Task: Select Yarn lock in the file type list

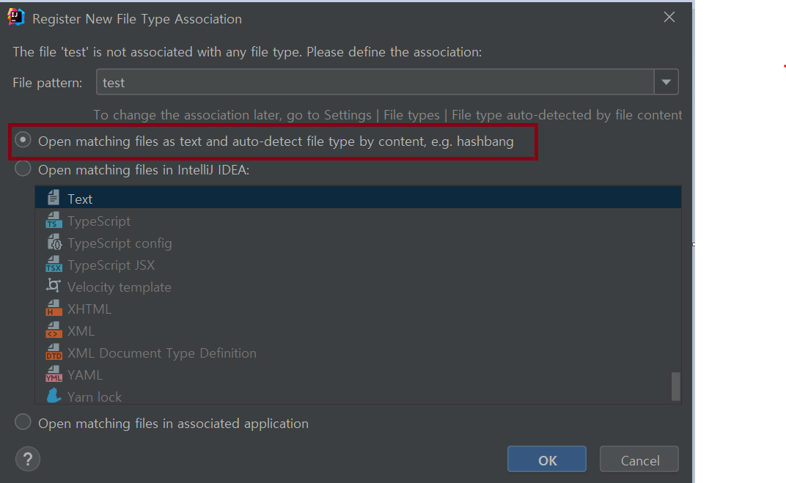Action: [x=358, y=397]
